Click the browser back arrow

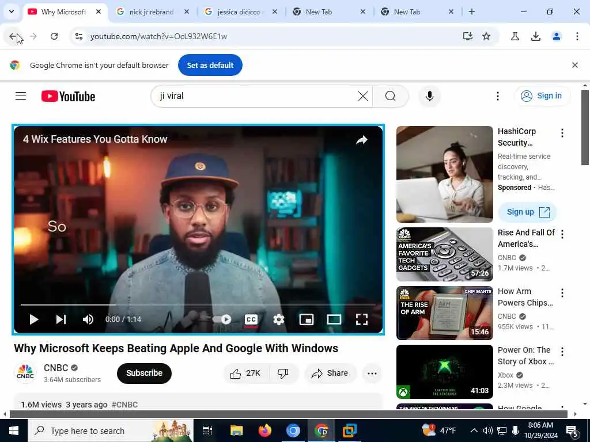point(13,36)
